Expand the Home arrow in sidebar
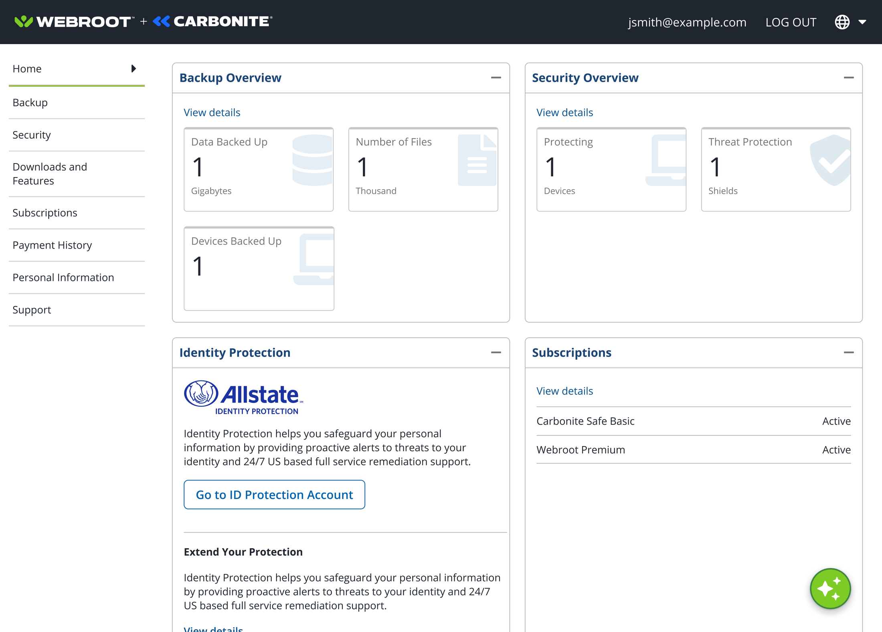Screen dimensions: 882x632 pyautogui.click(x=134, y=69)
